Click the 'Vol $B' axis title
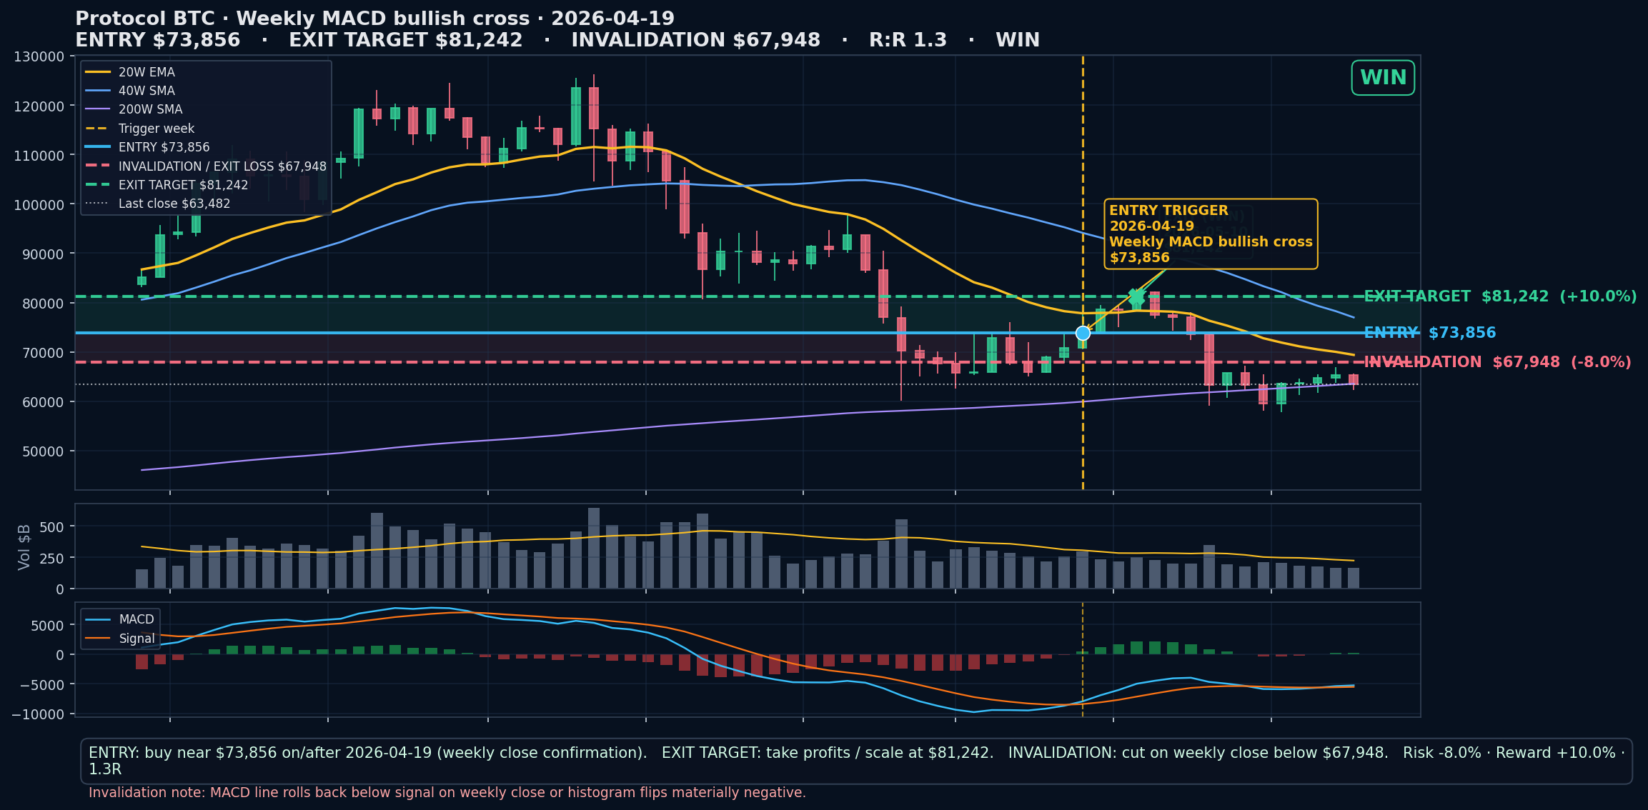The width and height of the screenshot is (1648, 810). (x=24, y=546)
